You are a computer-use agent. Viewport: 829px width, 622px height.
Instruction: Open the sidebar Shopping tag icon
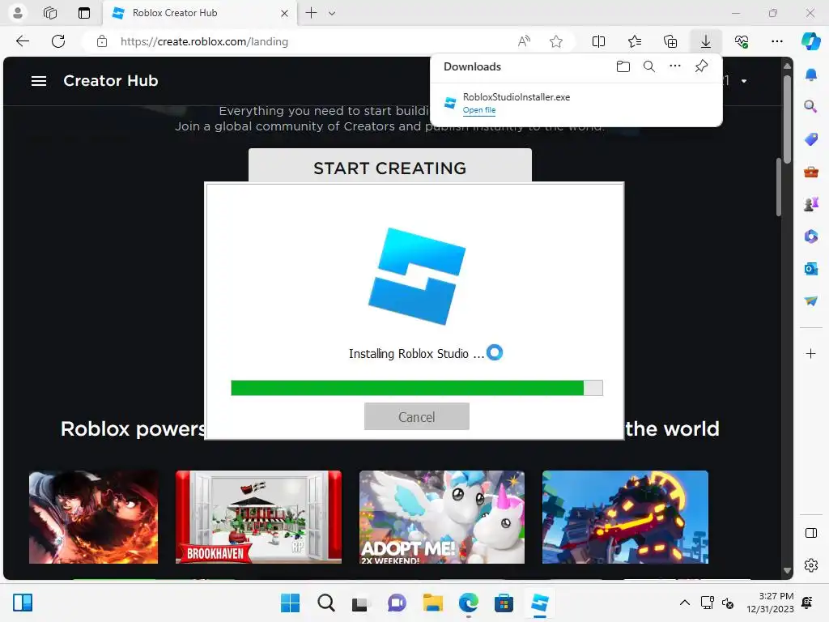click(x=811, y=139)
